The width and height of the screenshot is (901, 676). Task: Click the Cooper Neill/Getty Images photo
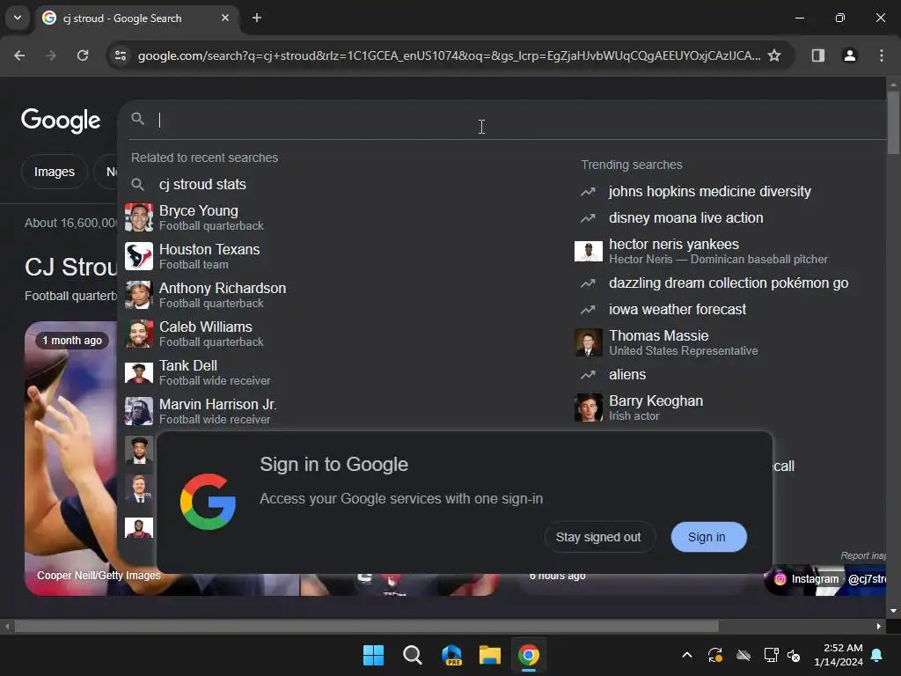[71, 457]
